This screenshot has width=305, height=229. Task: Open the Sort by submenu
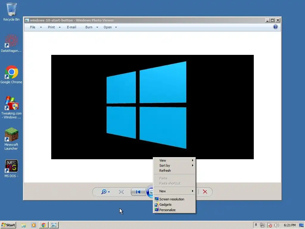click(x=174, y=165)
